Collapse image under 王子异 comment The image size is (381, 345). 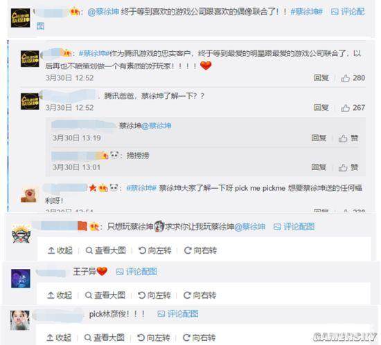click(60, 295)
